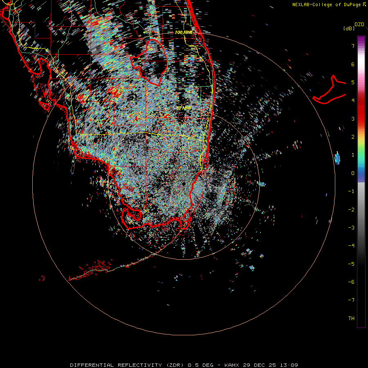This screenshot has height=368, width=368.
Task: Click the -1 tick label on the scale
Action: coord(351,191)
